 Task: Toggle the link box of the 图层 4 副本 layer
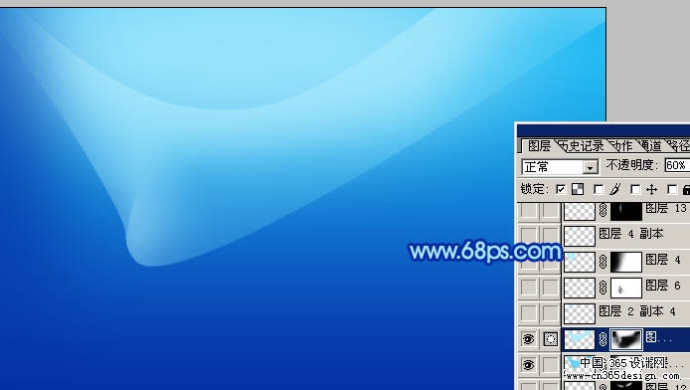[550, 236]
